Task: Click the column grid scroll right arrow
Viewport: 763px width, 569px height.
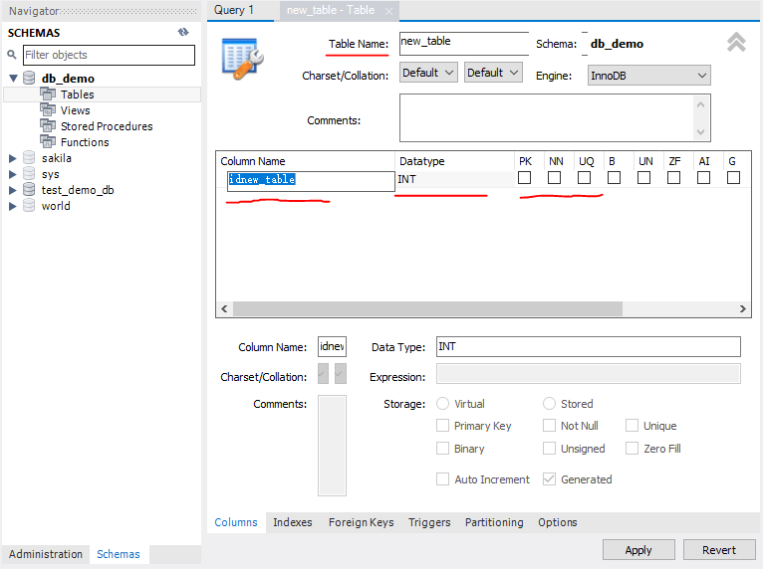Action: pos(742,308)
